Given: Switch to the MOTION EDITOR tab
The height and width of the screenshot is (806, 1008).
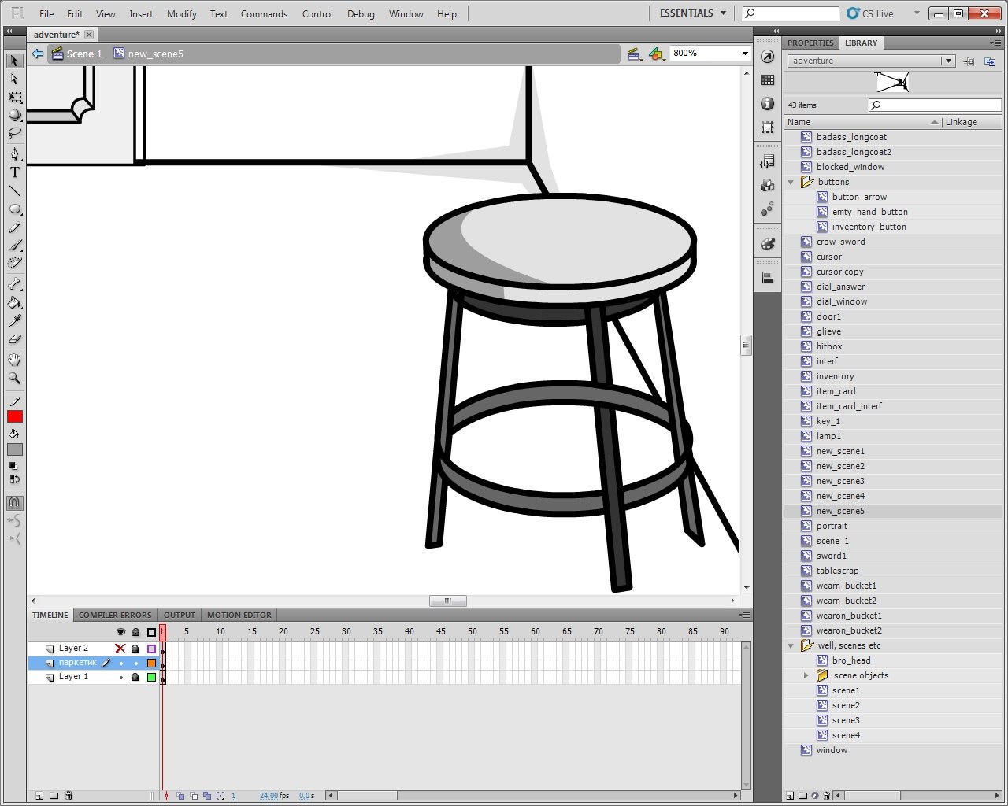Looking at the screenshot, I should click(x=239, y=615).
